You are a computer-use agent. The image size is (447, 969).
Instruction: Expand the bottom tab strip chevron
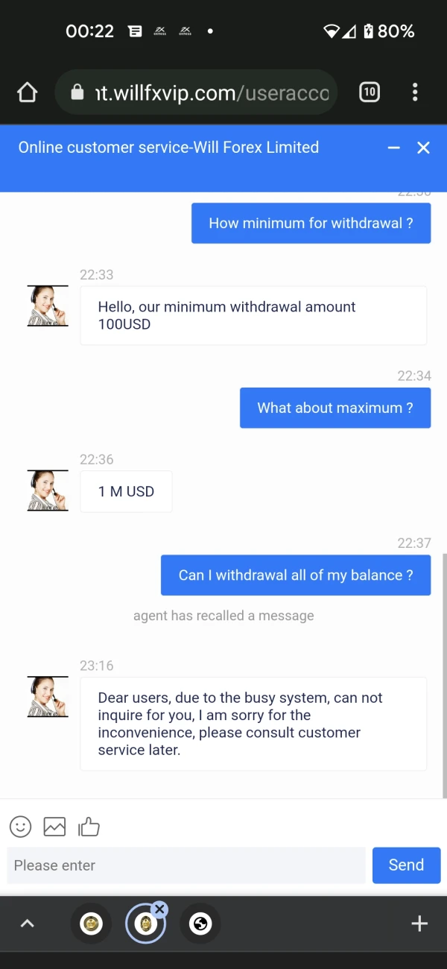(x=27, y=924)
